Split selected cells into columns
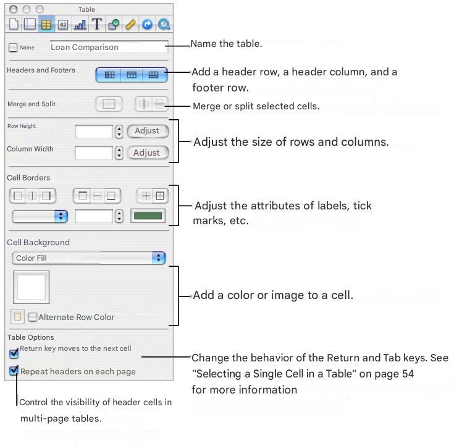 click(144, 104)
